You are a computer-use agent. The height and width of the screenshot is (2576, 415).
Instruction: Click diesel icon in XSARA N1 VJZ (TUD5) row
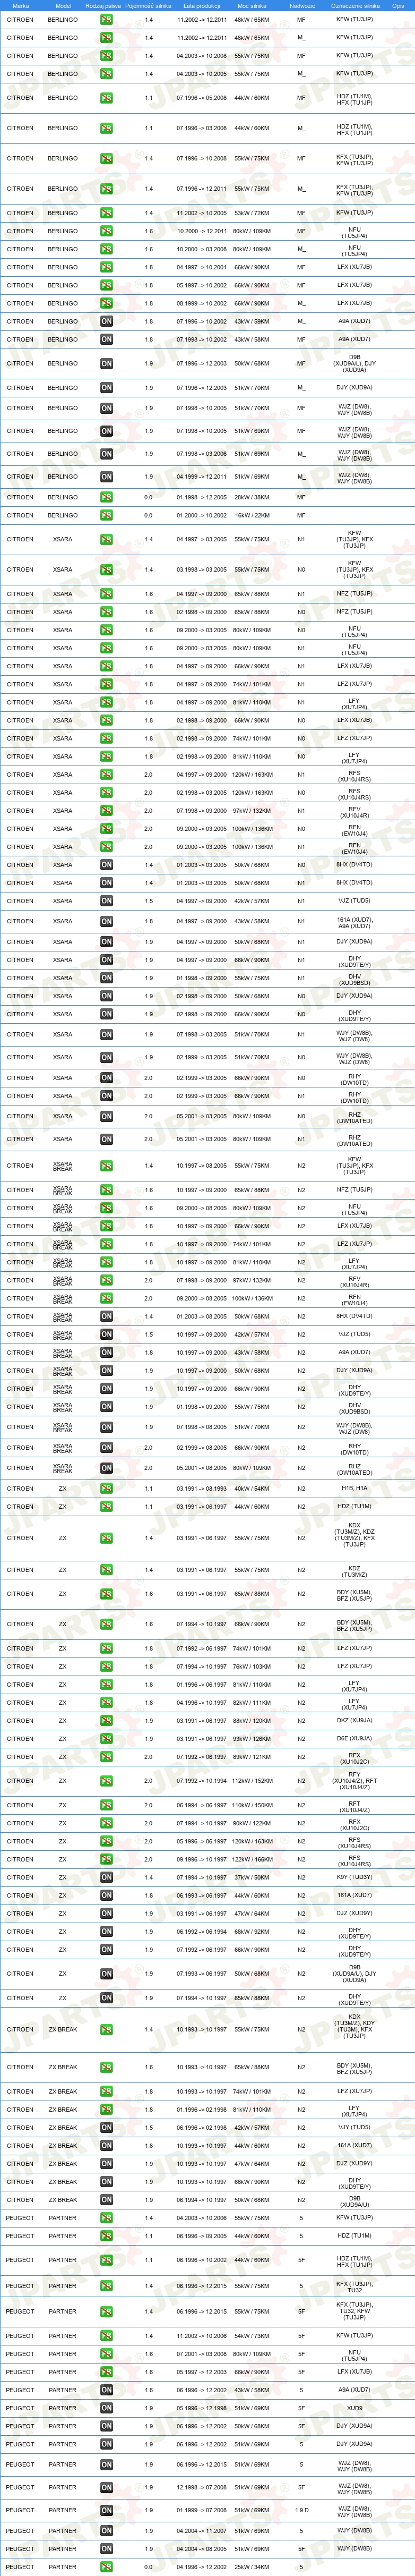pyautogui.click(x=106, y=901)
